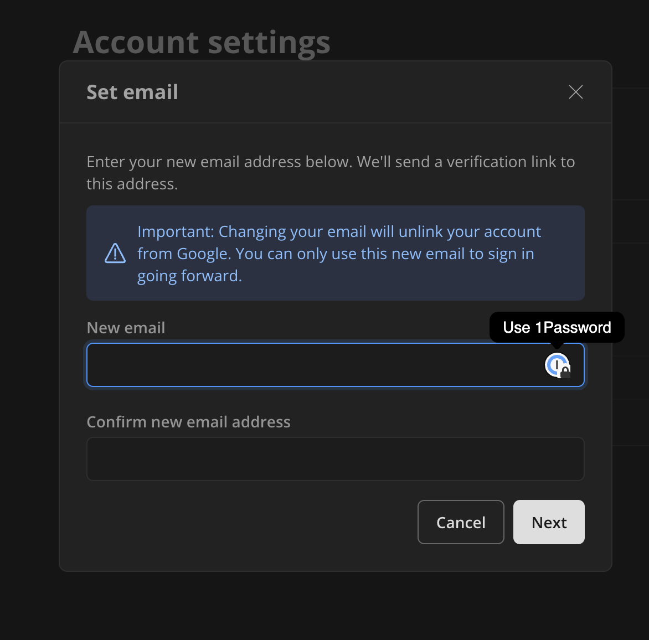Click "going forward." in the warning banner
The width and height of the screenshot is (649, 640).
click(x=189, y=276)
